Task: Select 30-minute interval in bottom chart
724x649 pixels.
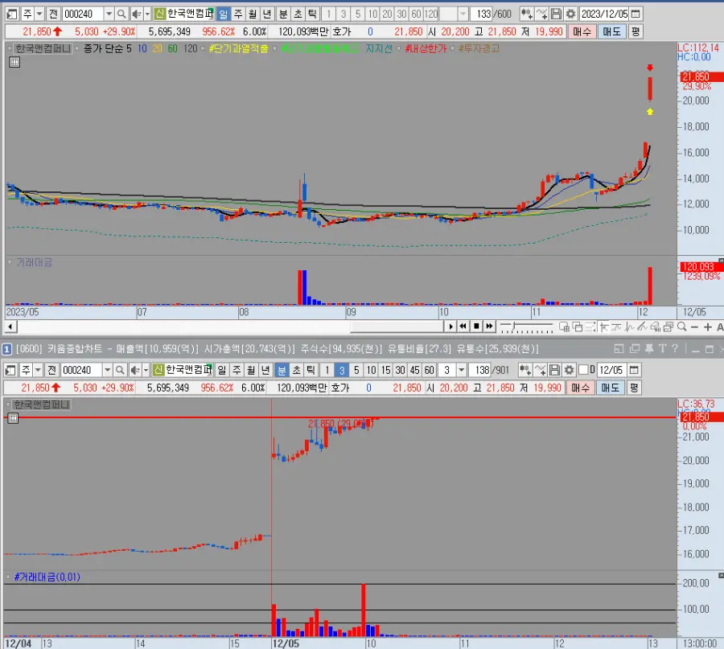Action: pos(401,370)
